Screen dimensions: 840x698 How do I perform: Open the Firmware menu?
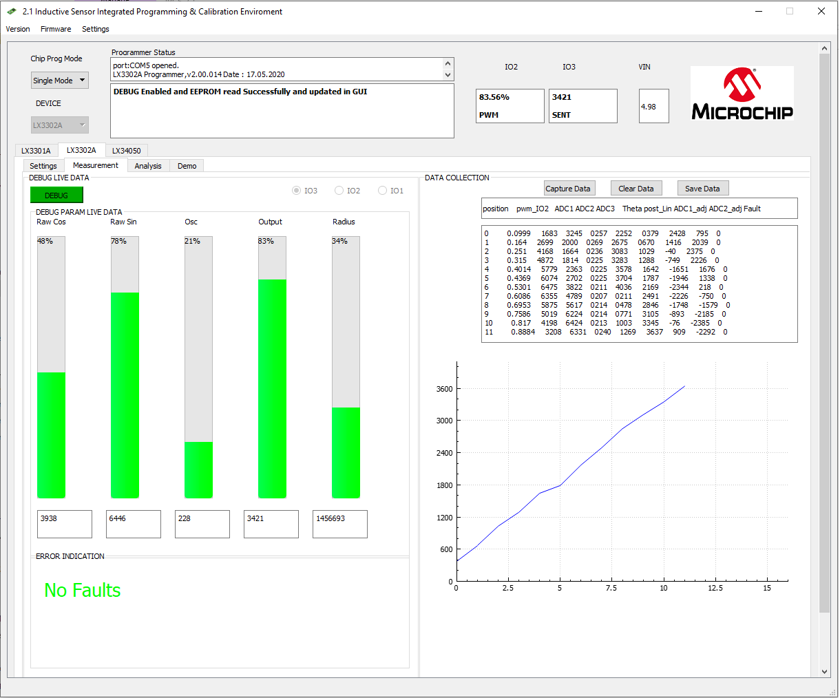point(56,29)
